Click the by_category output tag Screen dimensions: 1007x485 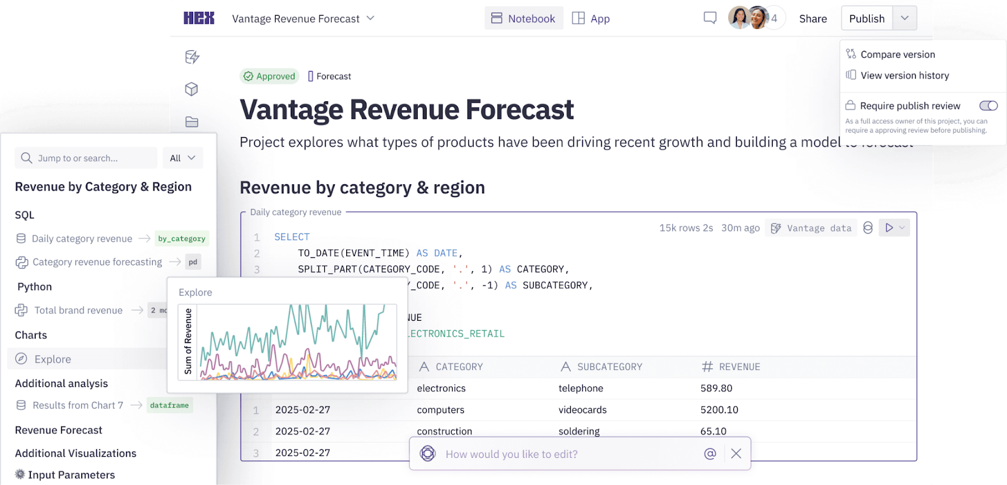[182, 238]
